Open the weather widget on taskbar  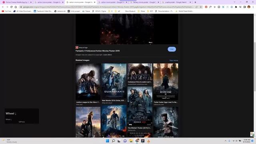coord(10,141)
